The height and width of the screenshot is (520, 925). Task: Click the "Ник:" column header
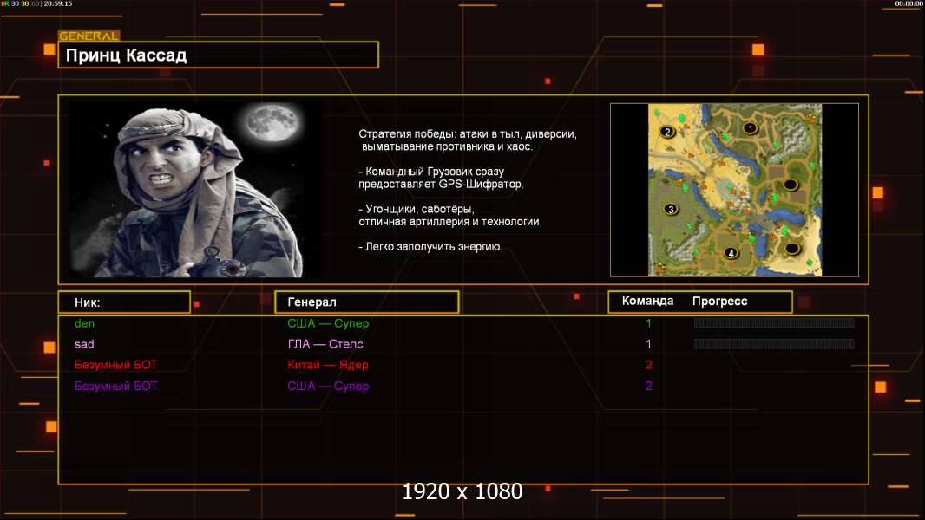(x=124, y=302)
